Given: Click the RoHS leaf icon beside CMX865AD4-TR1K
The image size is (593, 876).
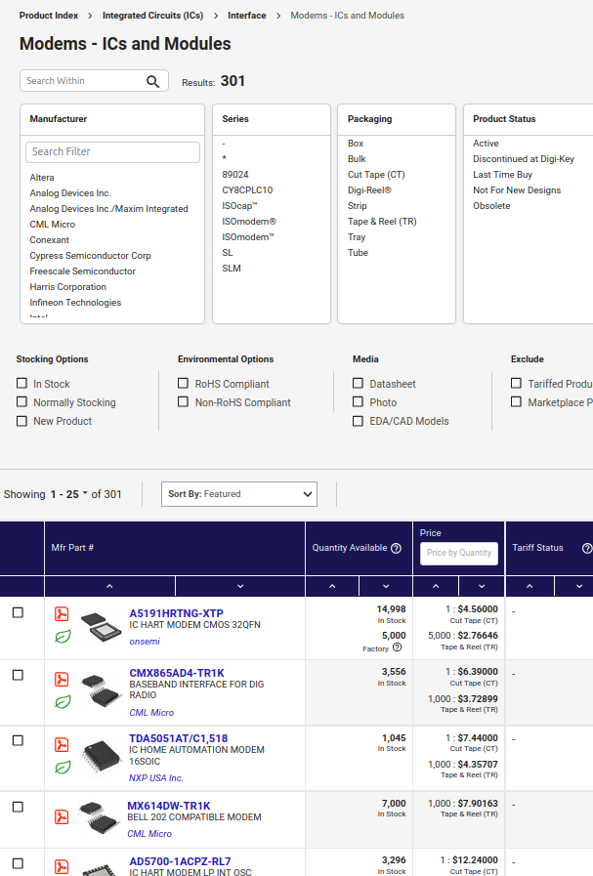Looking at the screenshot, I should point(63,701).
